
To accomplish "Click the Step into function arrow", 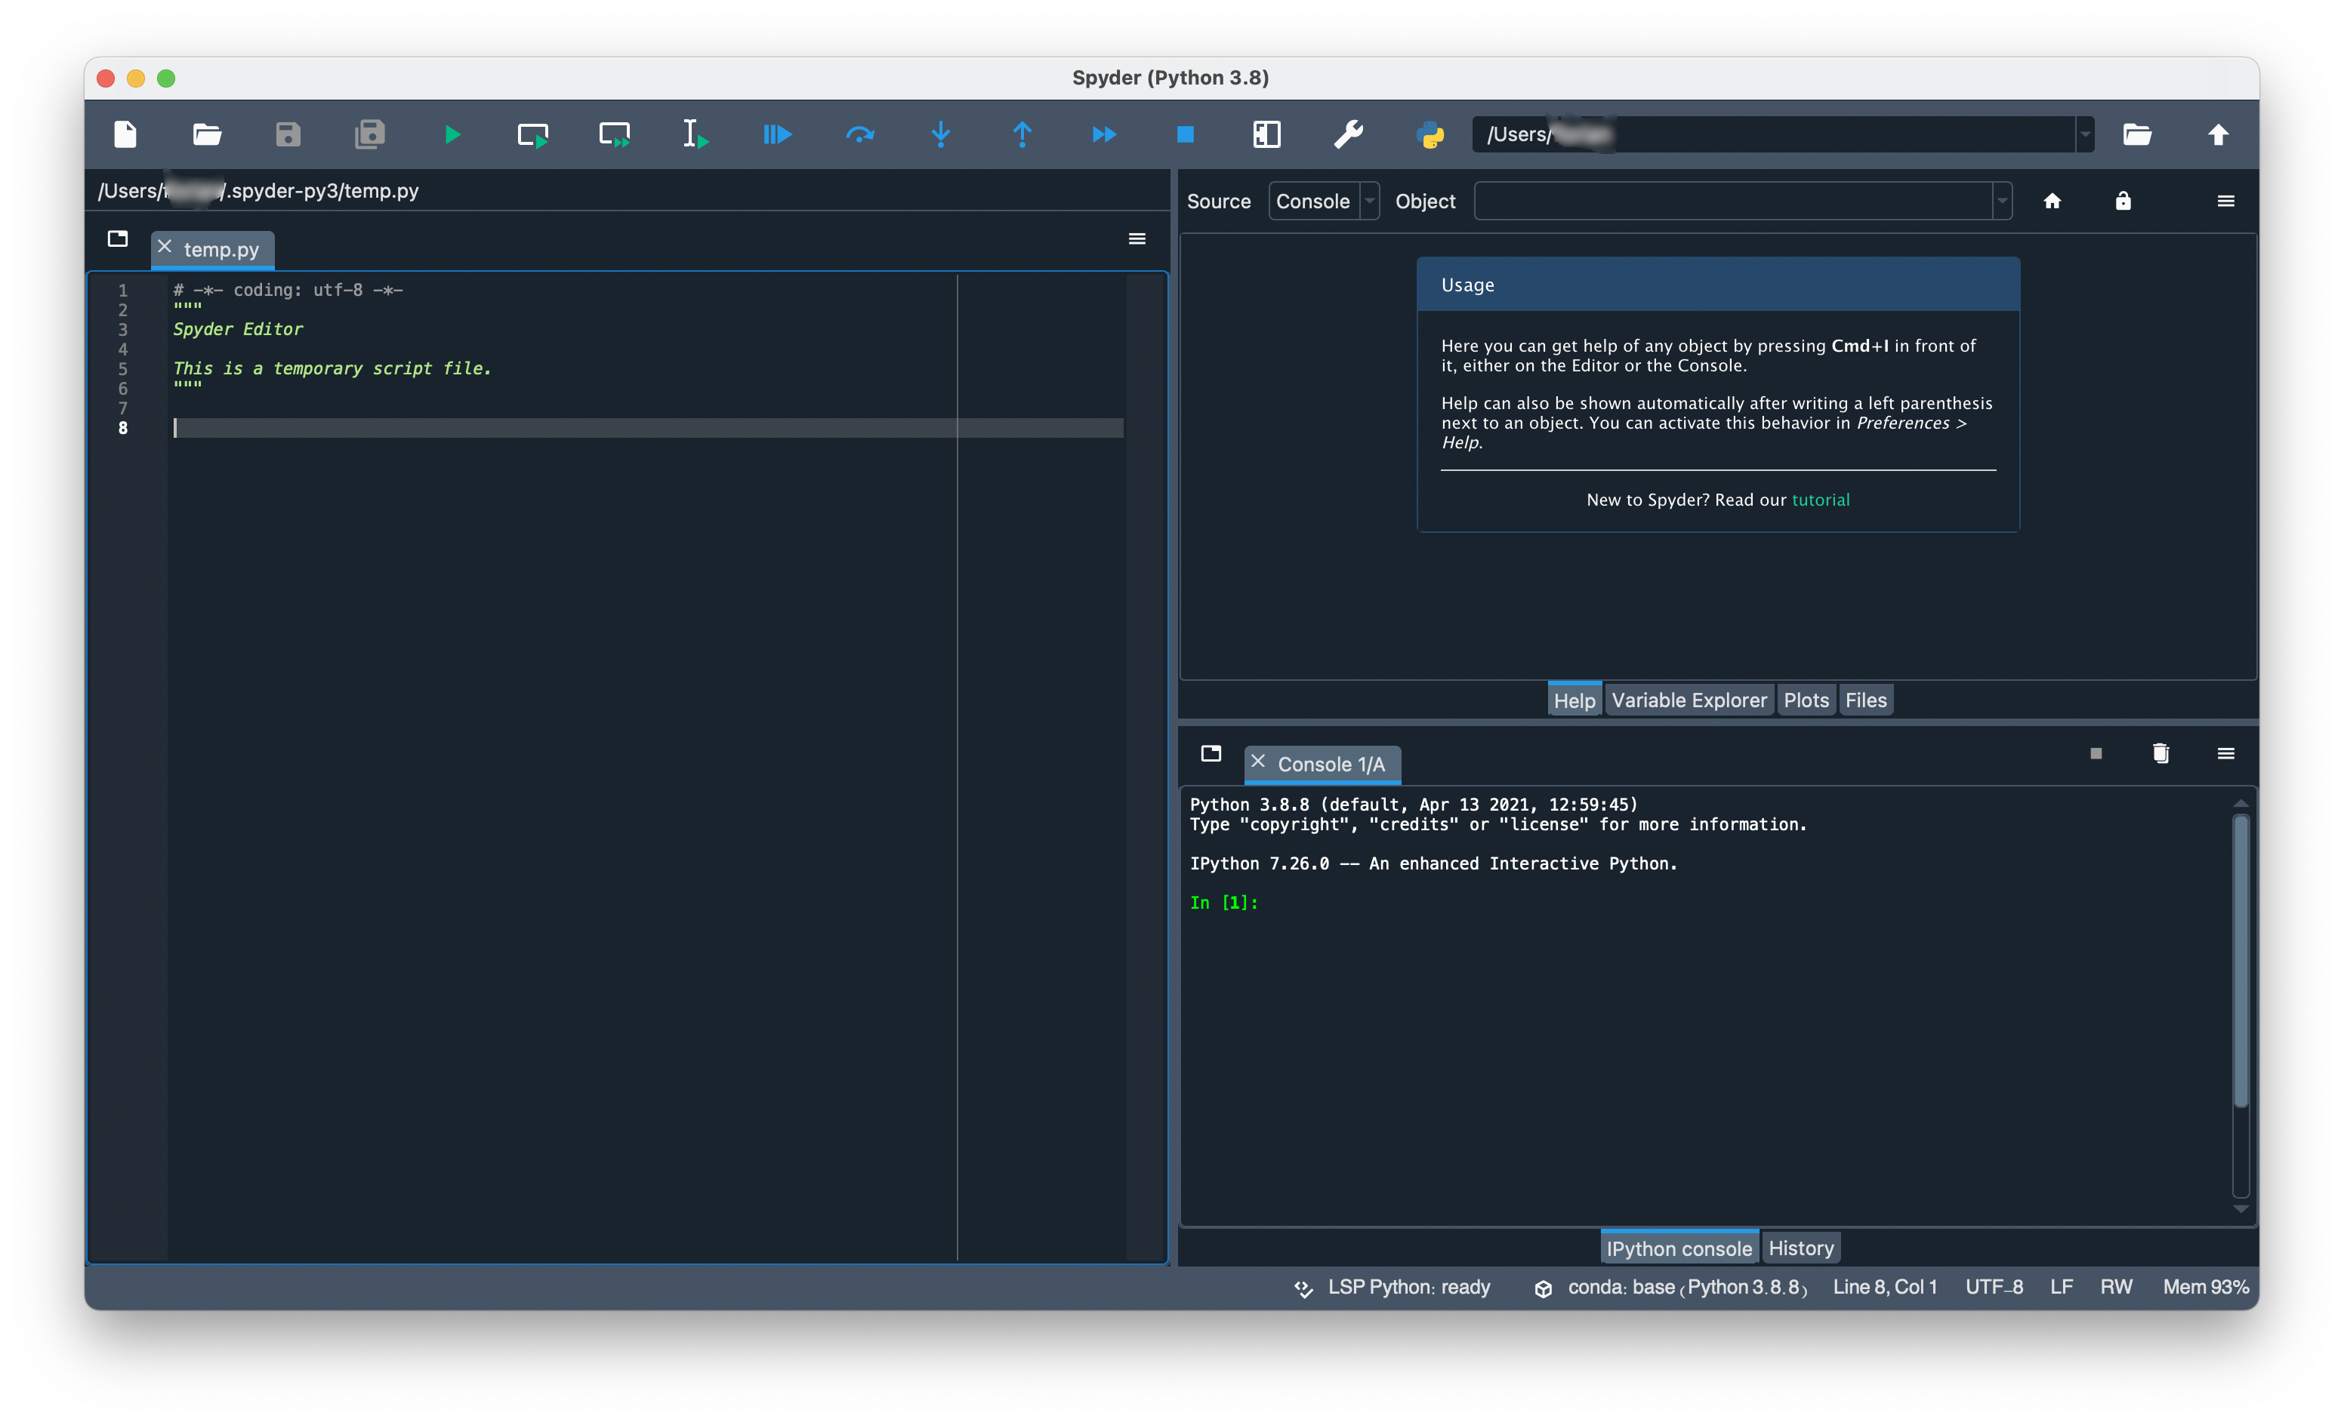I will tap(941, 134).
